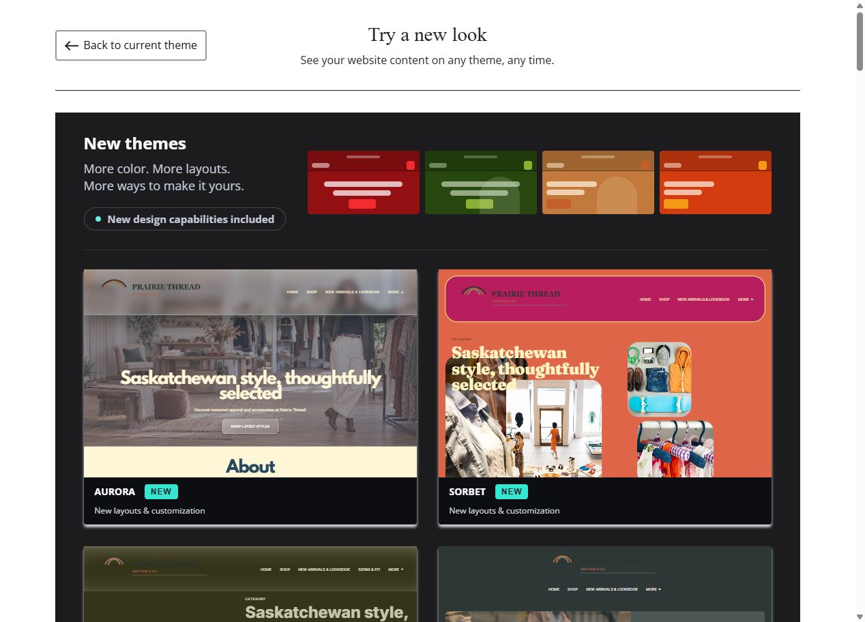Click New layouts & customization under Aurora
The width and height of the screenshot is (865, 622).
point(149,510)
